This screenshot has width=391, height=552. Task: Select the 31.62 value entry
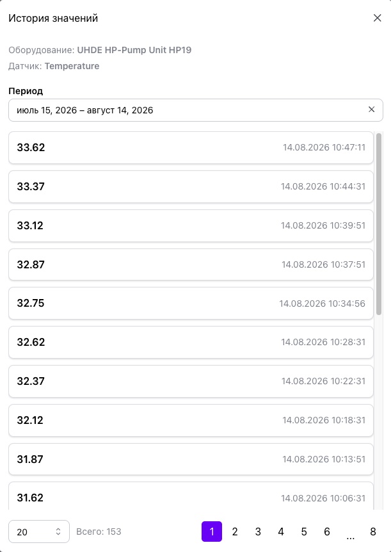[191, 496]
